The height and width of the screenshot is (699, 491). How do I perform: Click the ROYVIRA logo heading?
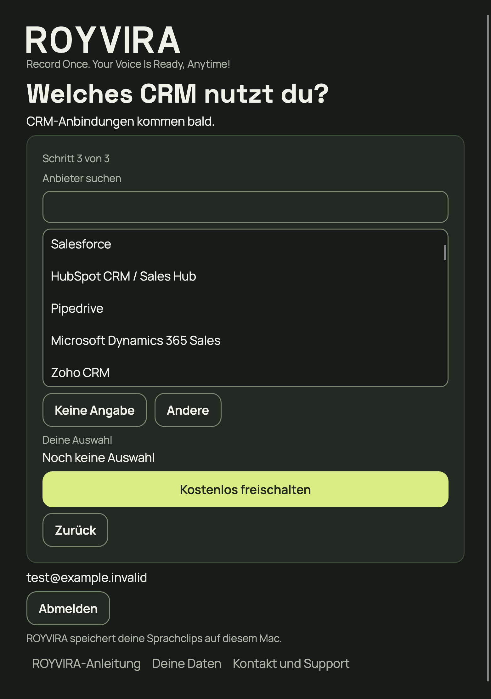tap(103, 40)
